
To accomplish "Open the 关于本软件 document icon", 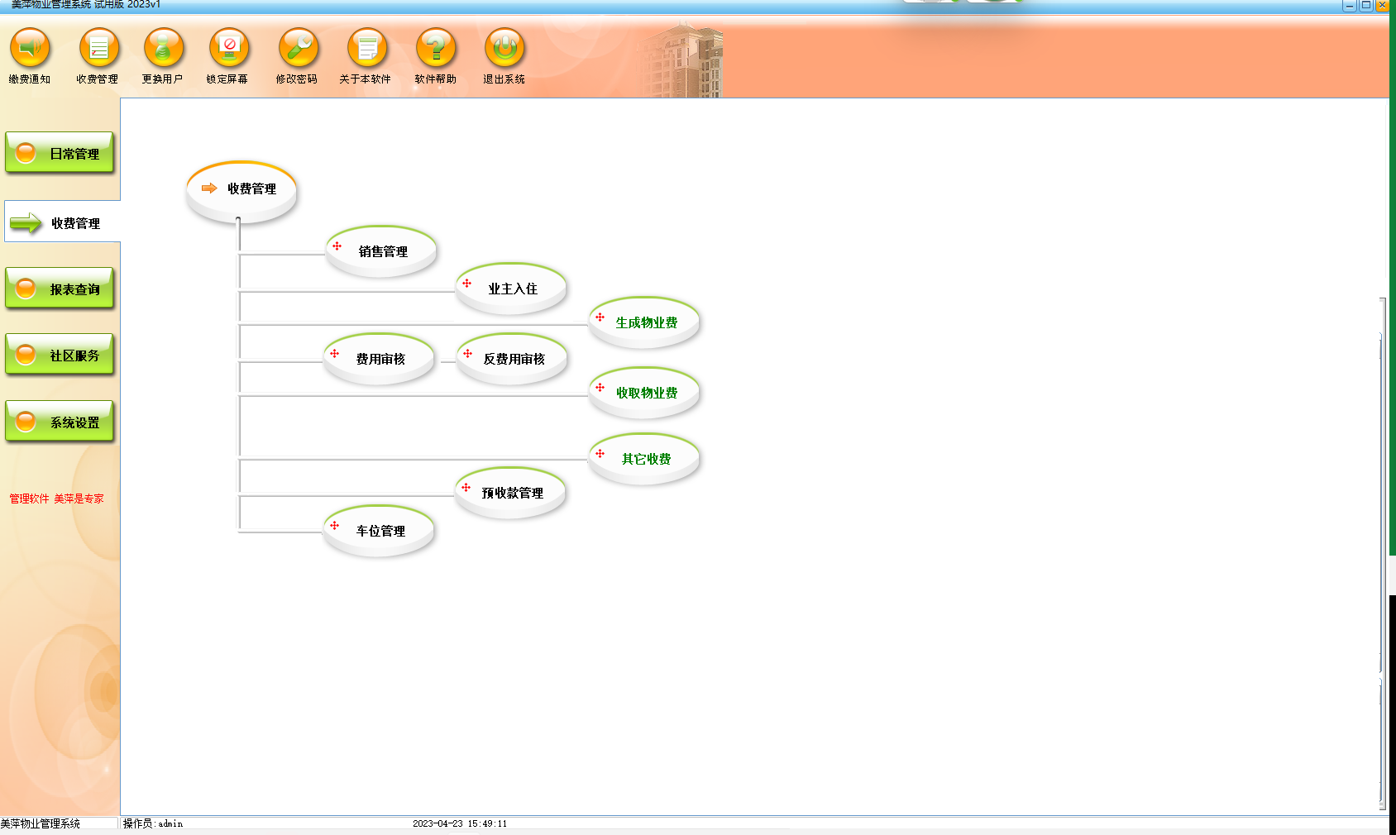I will click(x=367, y=49).
